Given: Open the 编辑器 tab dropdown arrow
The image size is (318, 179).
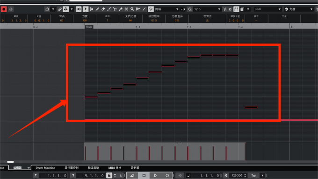Looking at the screenshot, I should coord(29,168).
